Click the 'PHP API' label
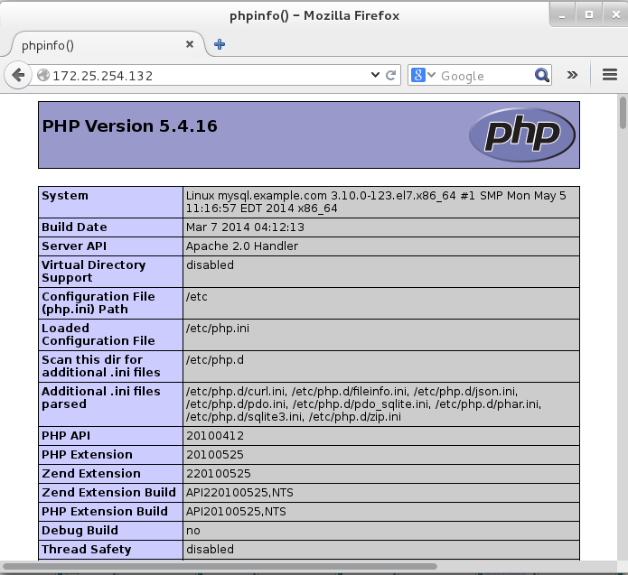The width and height of the screenshot is (628, 575). (x=66, y=436)
